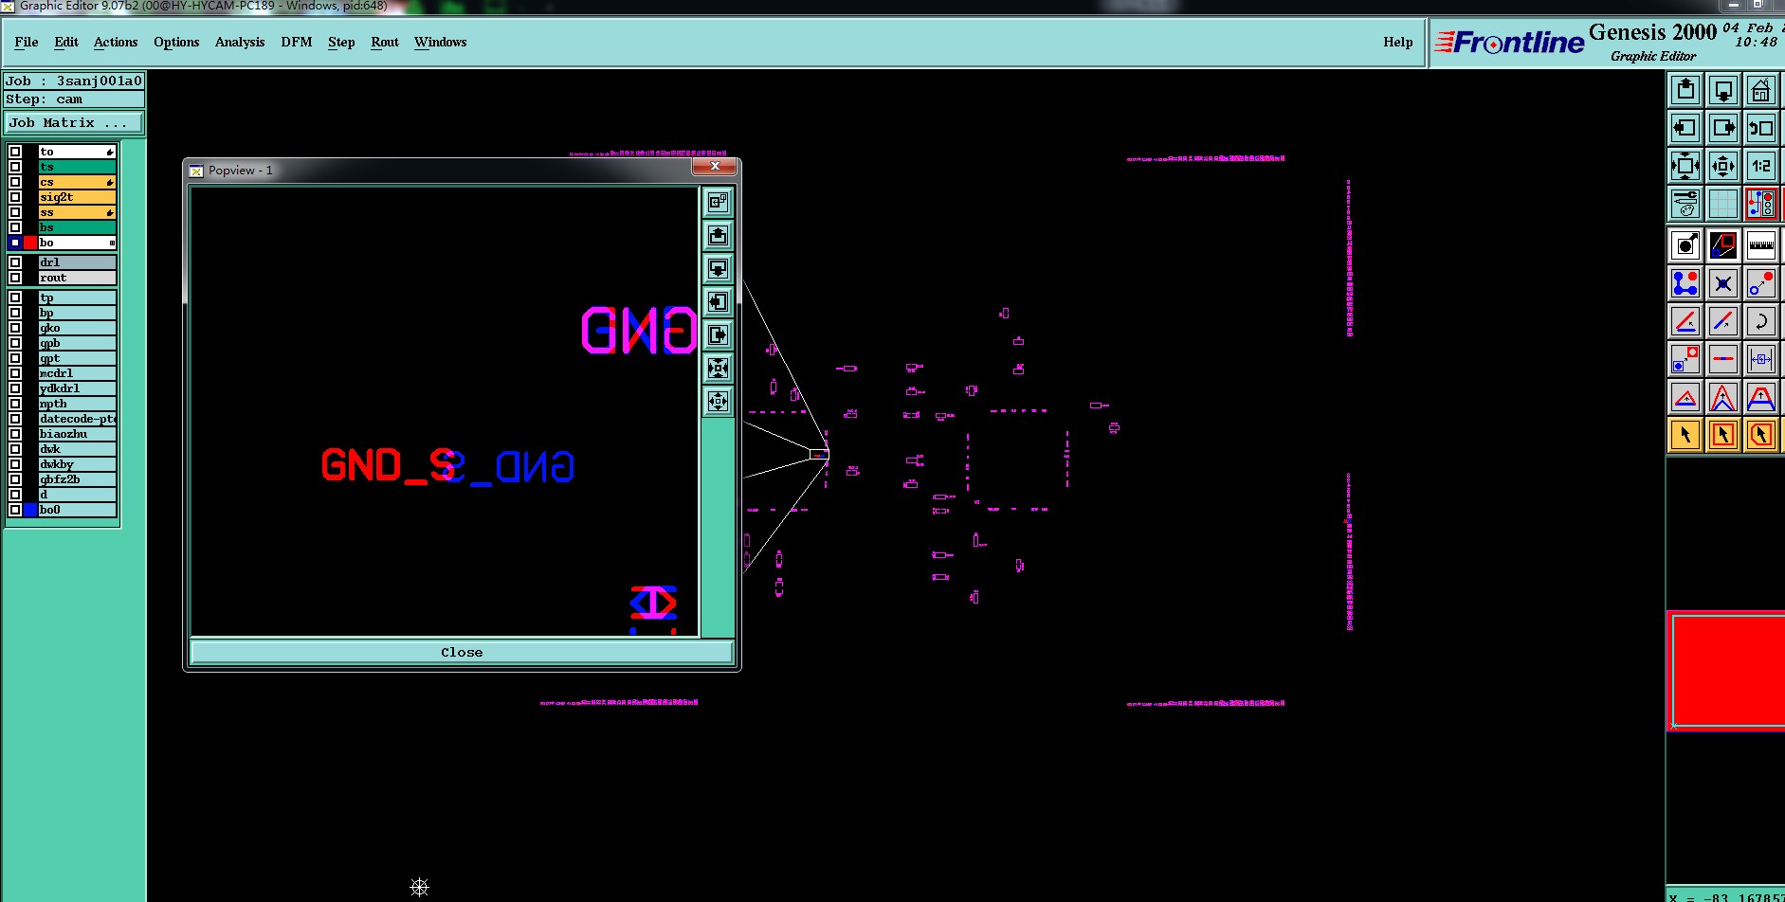
Task: Click Popview top window-toggle icon
Action: pyautogui.click(x=718, y=202)
